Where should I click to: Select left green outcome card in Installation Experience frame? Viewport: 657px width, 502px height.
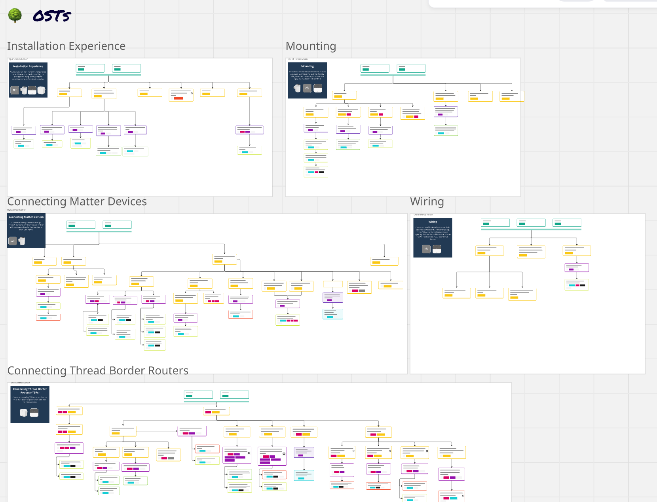coord(90,68)
